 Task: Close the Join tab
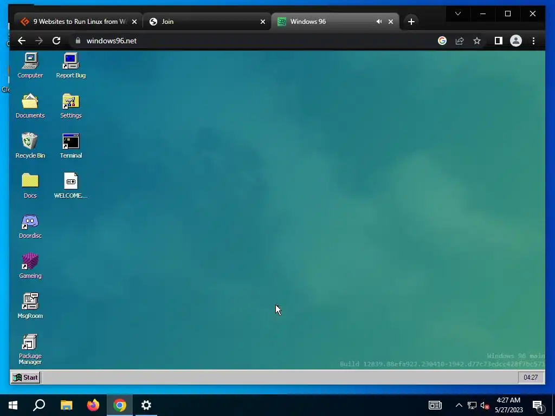[x=263, y=22]
